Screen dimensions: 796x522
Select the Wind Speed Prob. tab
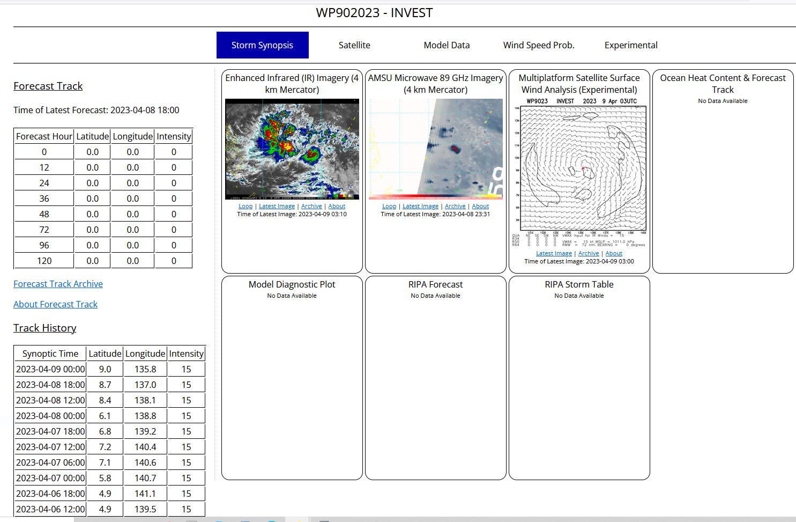pyautogui.click(x=539, y=45)
